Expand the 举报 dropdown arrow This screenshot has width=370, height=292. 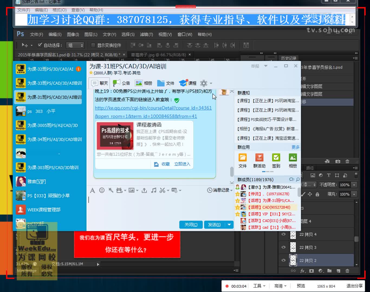click(266, 66)
